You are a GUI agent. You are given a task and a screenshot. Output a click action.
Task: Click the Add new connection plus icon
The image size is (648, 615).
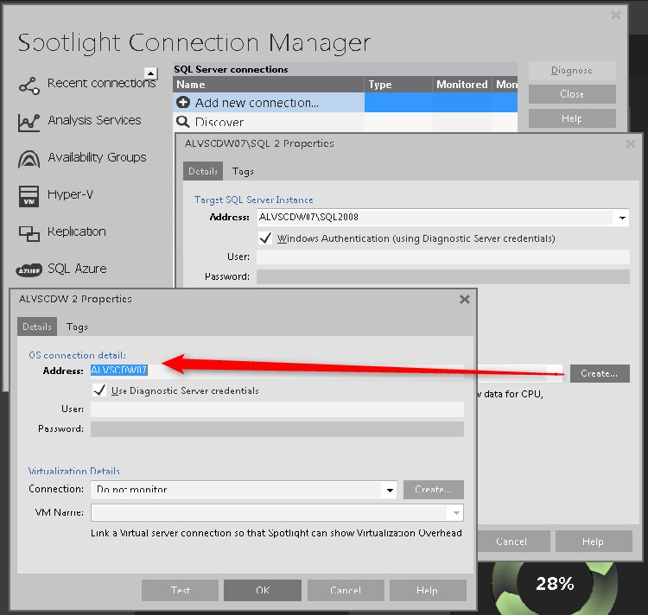(183, 103)
